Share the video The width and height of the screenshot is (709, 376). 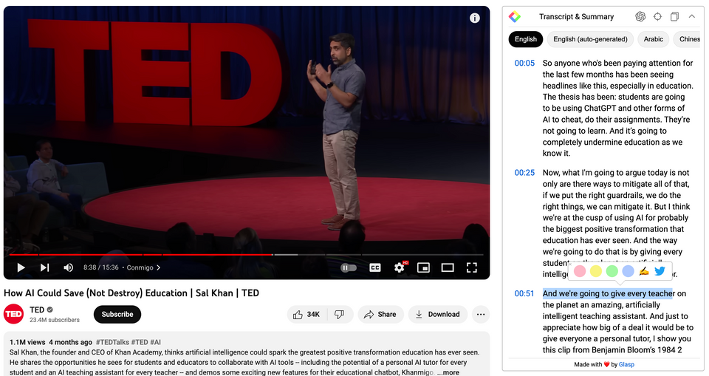pyautogui.click(x=381, y=315)
